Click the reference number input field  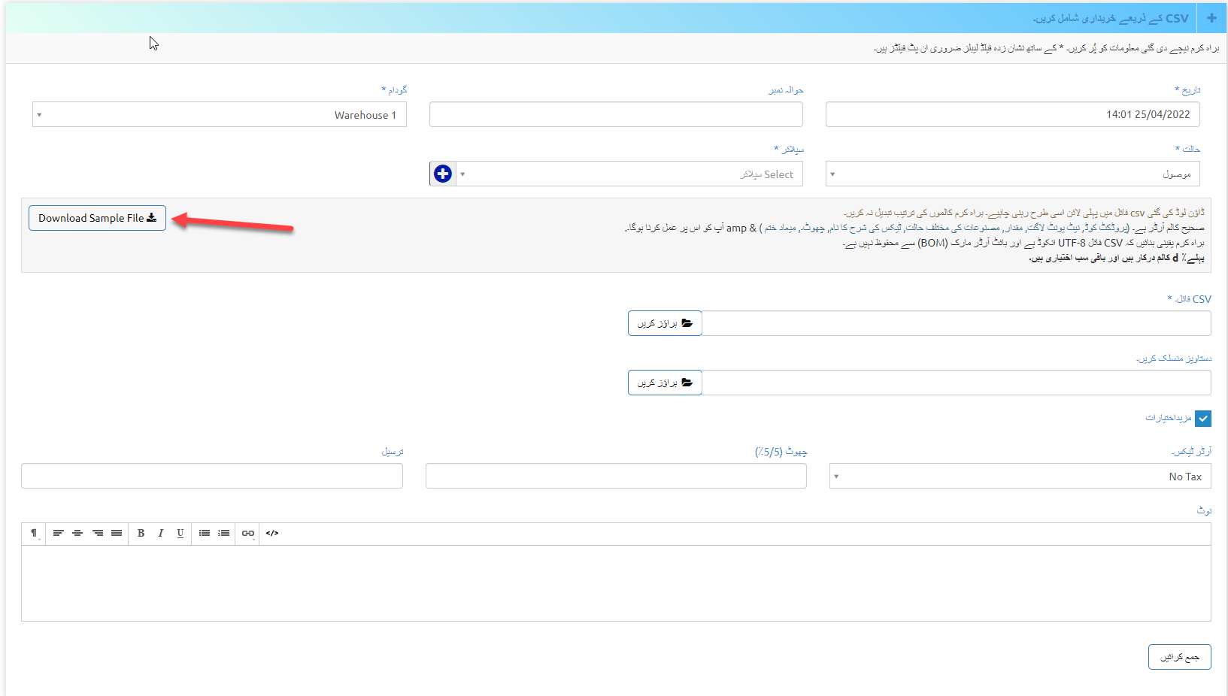[x=616, y=115]
